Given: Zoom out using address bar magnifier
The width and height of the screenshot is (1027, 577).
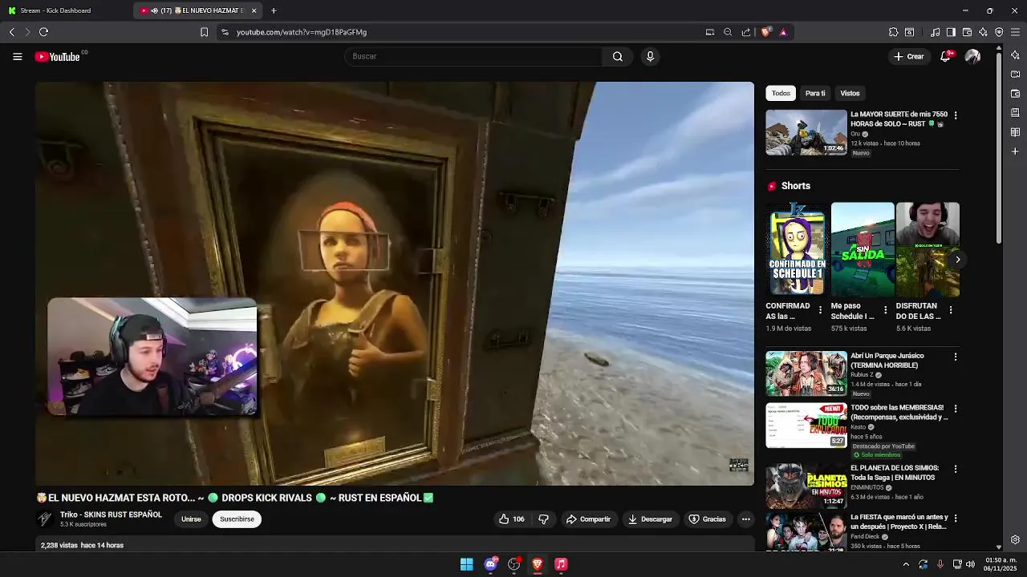Looking at the screenshot, I should (728, 32).
